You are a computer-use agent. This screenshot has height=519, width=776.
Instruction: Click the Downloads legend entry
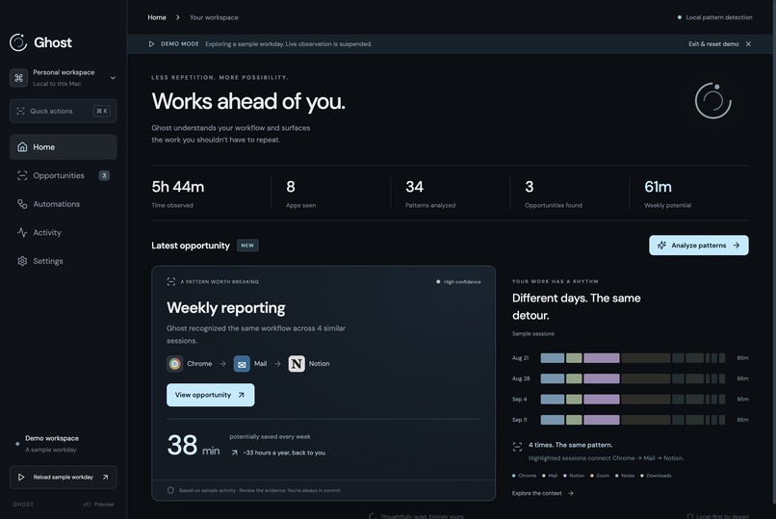coord(656,476)
